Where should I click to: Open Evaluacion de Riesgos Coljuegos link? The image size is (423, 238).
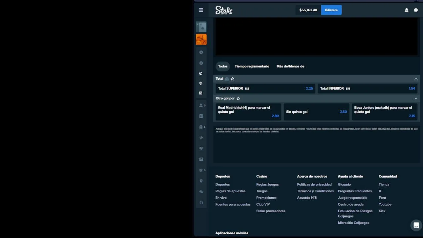tap(355, 214)
